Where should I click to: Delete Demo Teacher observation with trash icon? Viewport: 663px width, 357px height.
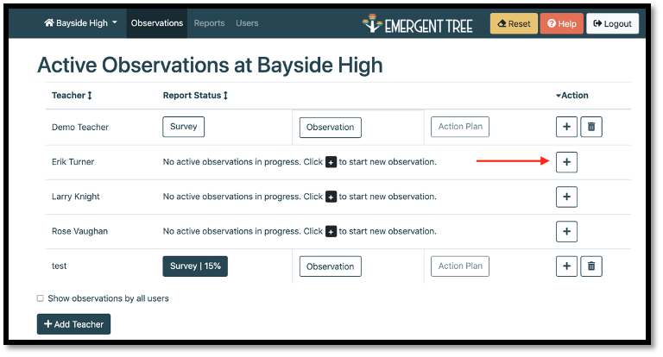591,127
